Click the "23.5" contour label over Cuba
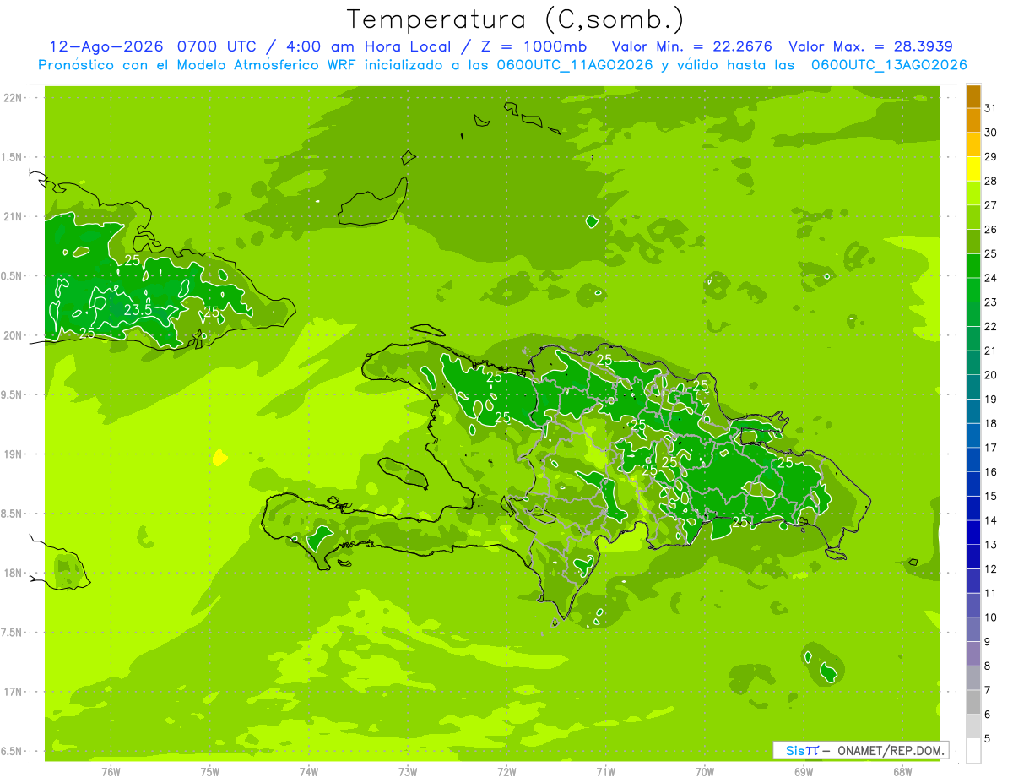Image resolution: width=1013 pixels, height=783 pixels. point(138,310)
